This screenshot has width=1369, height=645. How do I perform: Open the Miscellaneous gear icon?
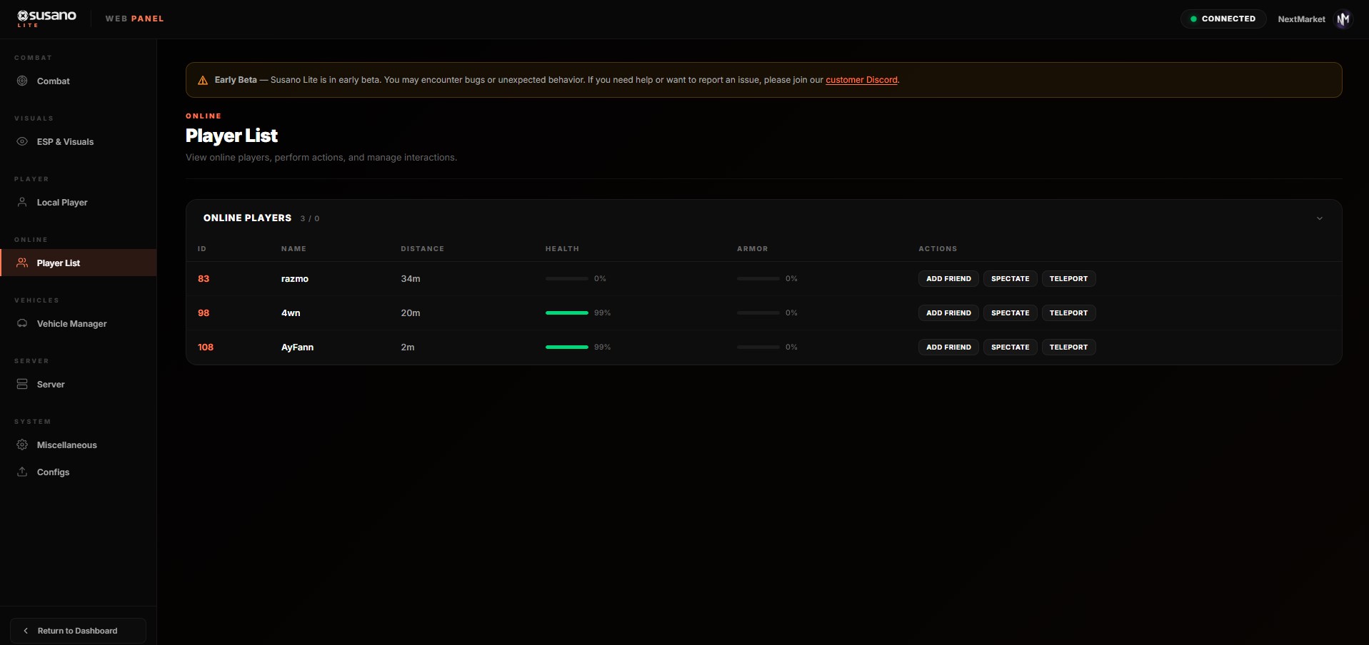22,445
